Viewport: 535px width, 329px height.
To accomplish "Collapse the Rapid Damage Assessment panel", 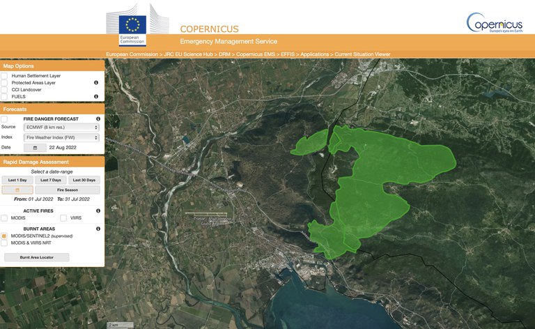I will 52,162.
